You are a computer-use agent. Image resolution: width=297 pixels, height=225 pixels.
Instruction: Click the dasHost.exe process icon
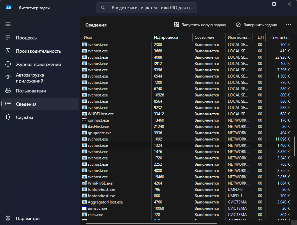pyautogui.click(x=84, y=127)
